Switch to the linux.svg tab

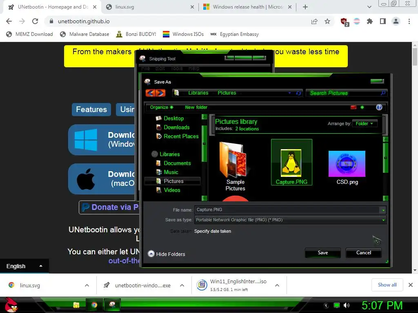[x=150, y=7]
